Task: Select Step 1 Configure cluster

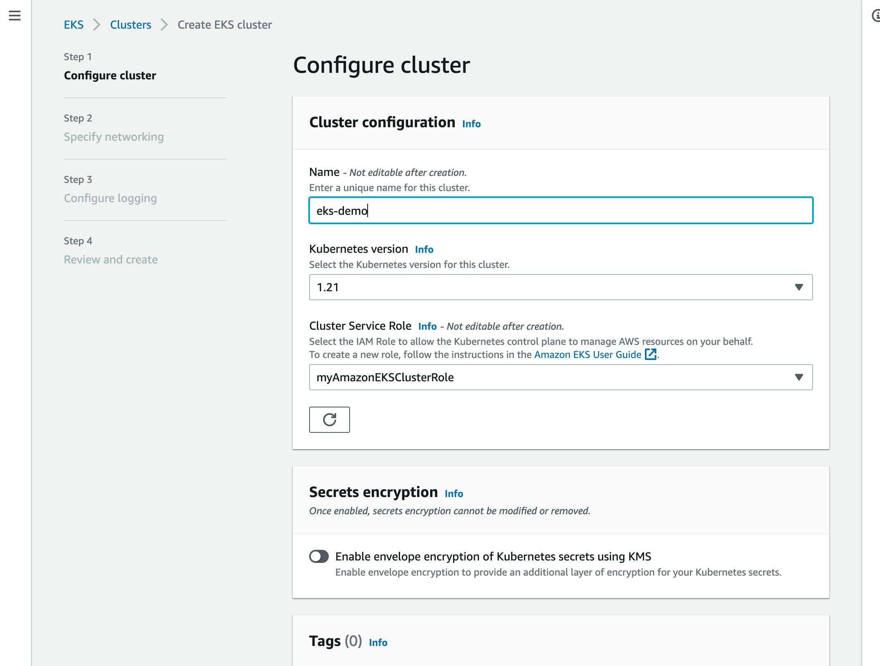Action: point(110,75)
